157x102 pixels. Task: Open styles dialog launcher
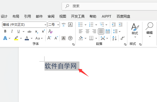140,44
